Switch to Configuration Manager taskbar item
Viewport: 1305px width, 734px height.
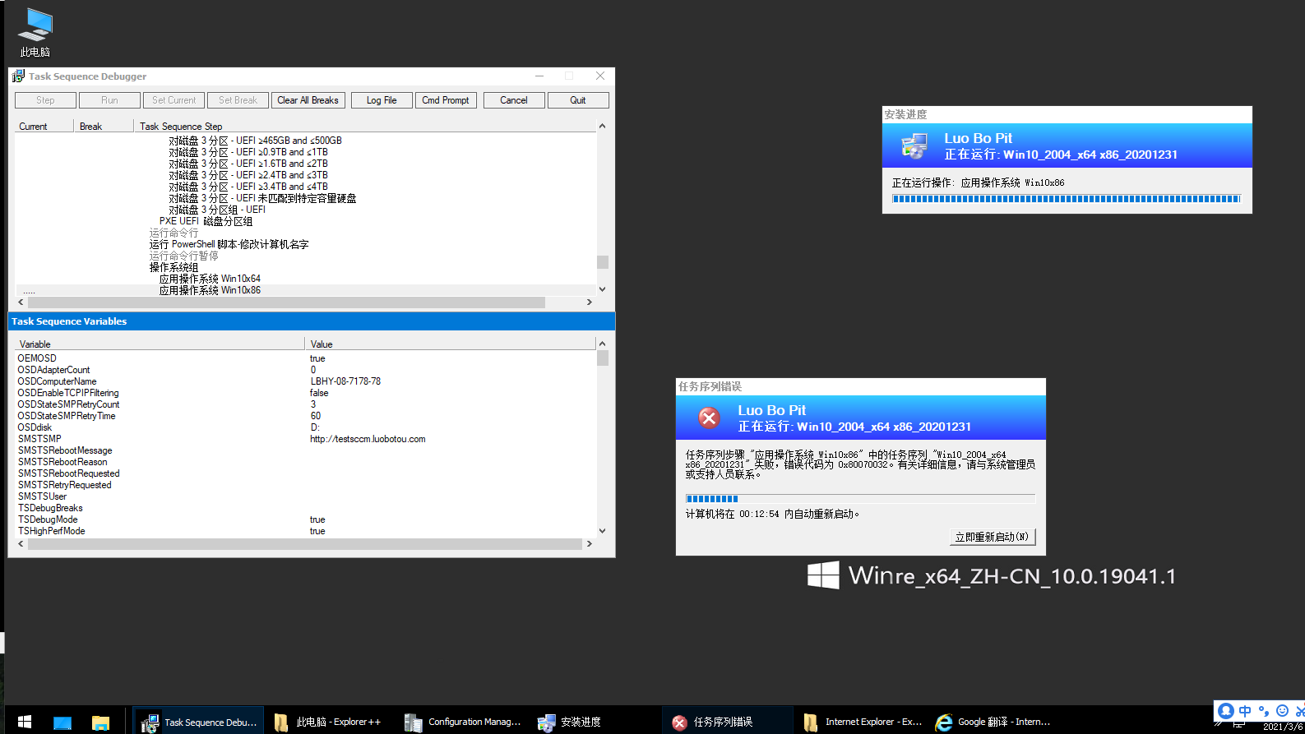coord(463,722)
